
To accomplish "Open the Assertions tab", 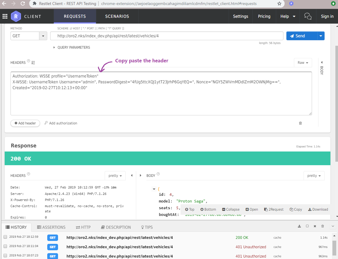I will (51, 227).
